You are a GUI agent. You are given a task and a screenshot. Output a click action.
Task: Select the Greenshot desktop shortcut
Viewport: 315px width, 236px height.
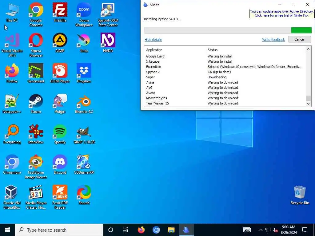[36, 73]
